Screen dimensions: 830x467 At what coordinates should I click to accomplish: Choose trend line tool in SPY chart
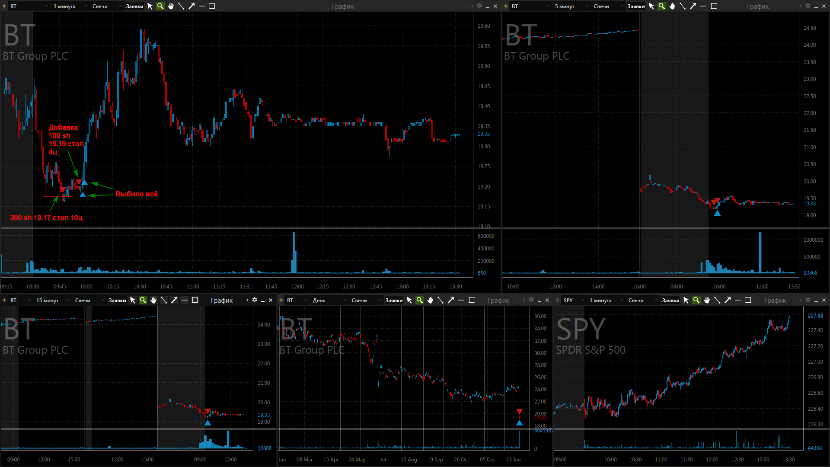point(717,300)
